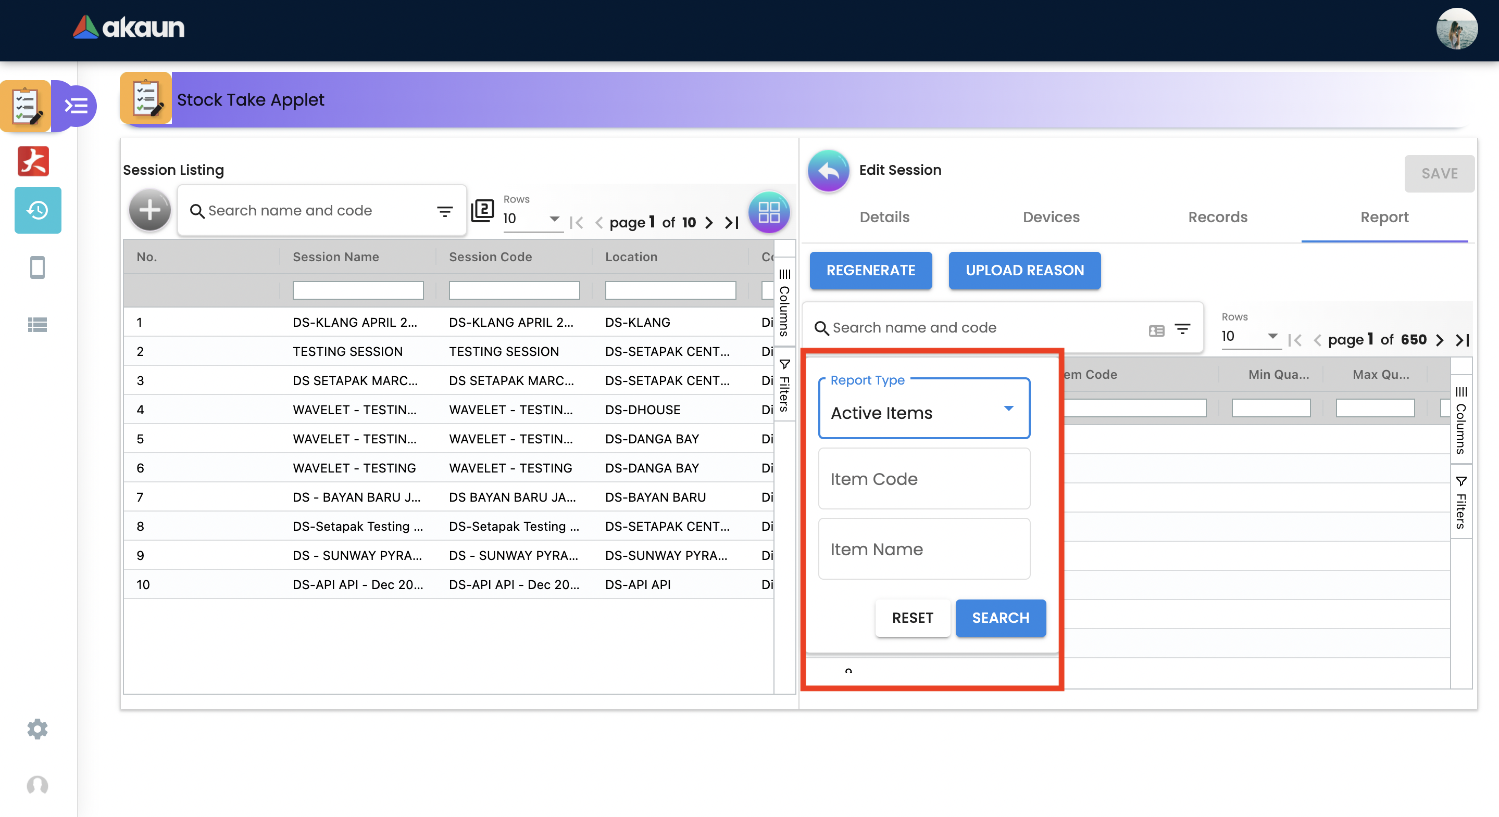The width and height of the screenshot is (1499, 817).
Task: Open settings gear in sidebar
Action: pos(38,729)
